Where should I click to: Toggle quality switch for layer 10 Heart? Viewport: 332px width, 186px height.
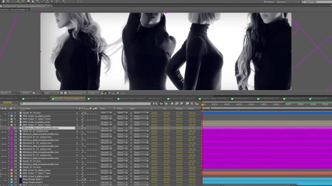click(x=82, y=131)
